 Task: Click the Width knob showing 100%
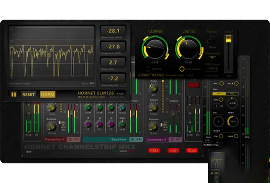[233, 121]
